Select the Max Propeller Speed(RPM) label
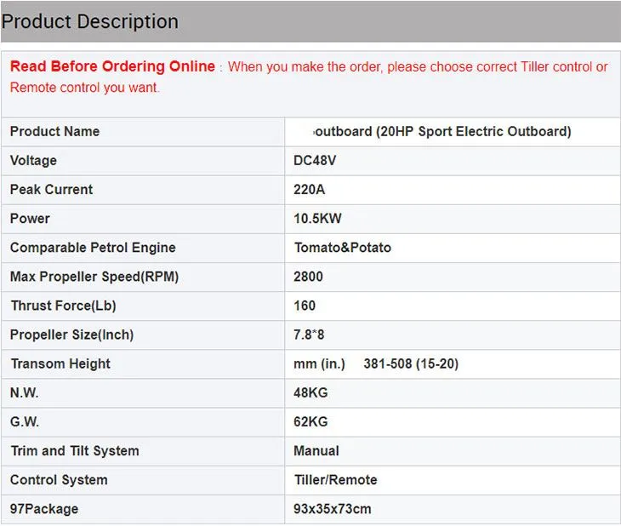 tap(94, 277)
